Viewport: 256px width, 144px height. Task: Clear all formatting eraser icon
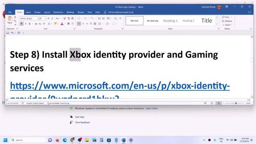coord(64,18)
